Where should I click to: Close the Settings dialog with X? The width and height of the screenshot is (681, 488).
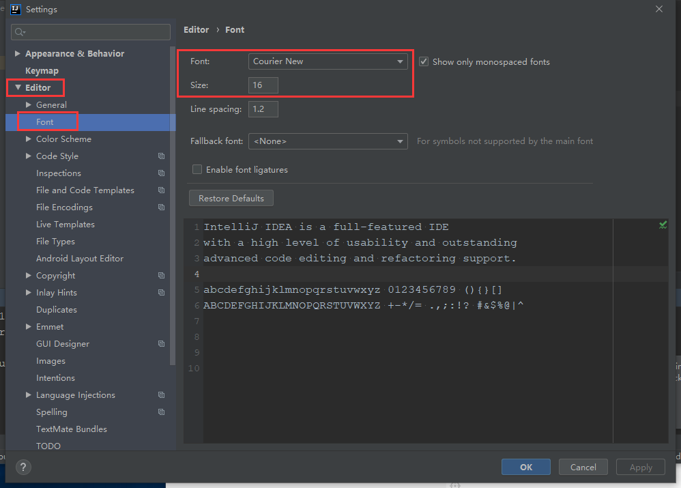659,9
